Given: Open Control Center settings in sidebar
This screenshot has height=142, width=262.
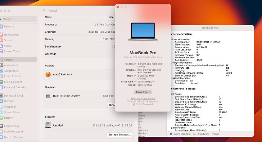Looking at the screenshot, I should point(13,76).
